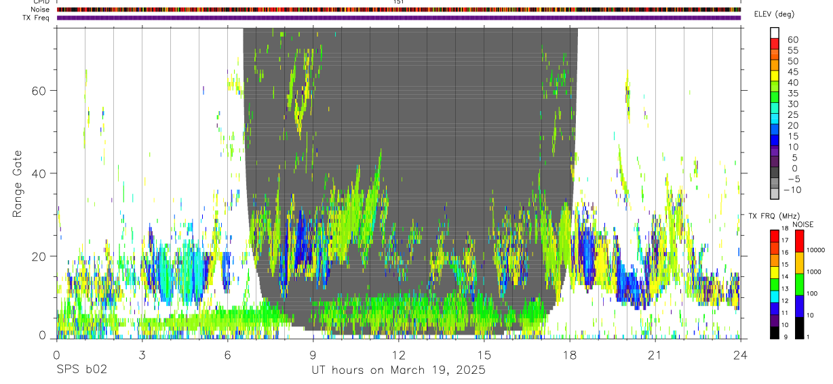Select the red 55–60 segment of ELEV colorbar
This screenshot has width=833, height=384.
(x=775, y=45)
